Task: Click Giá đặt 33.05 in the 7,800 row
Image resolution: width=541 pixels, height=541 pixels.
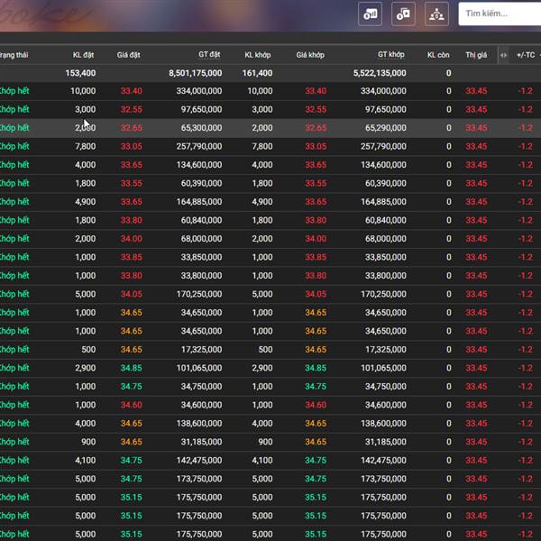Action: click(131, 146)
